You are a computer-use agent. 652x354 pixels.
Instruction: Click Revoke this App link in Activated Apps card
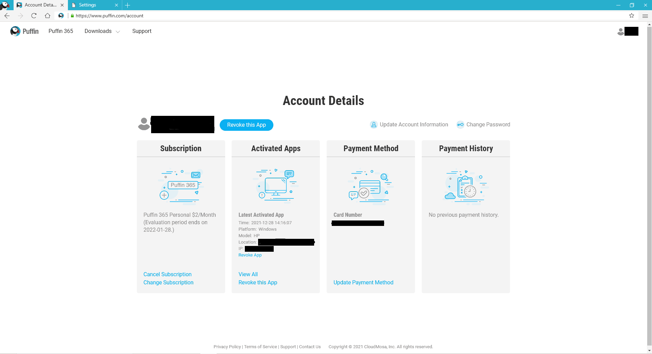(258, 282)
